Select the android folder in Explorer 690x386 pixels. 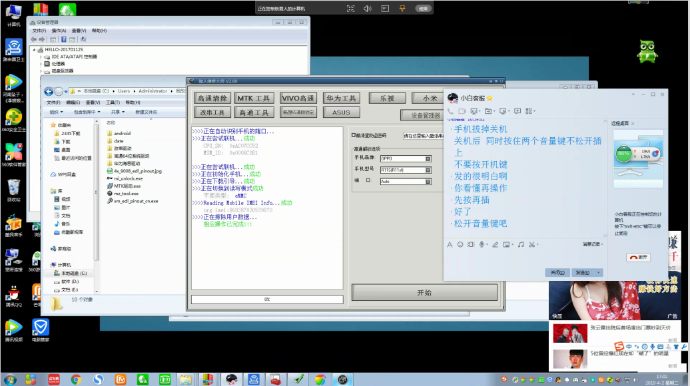(123, 133)
